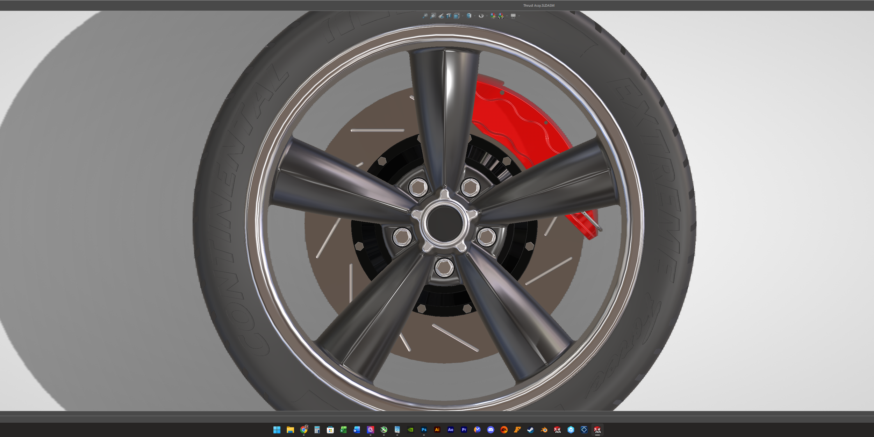Expand the Hide/Show Items dropdown arrow

[487, 16]
